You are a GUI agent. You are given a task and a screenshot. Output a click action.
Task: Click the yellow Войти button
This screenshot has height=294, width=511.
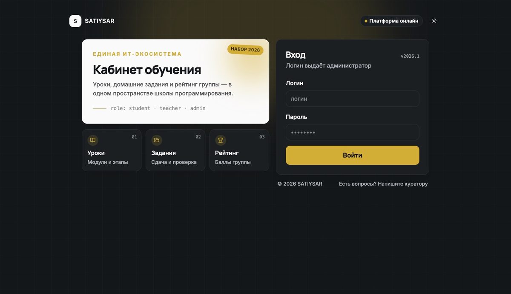(353, 155)
